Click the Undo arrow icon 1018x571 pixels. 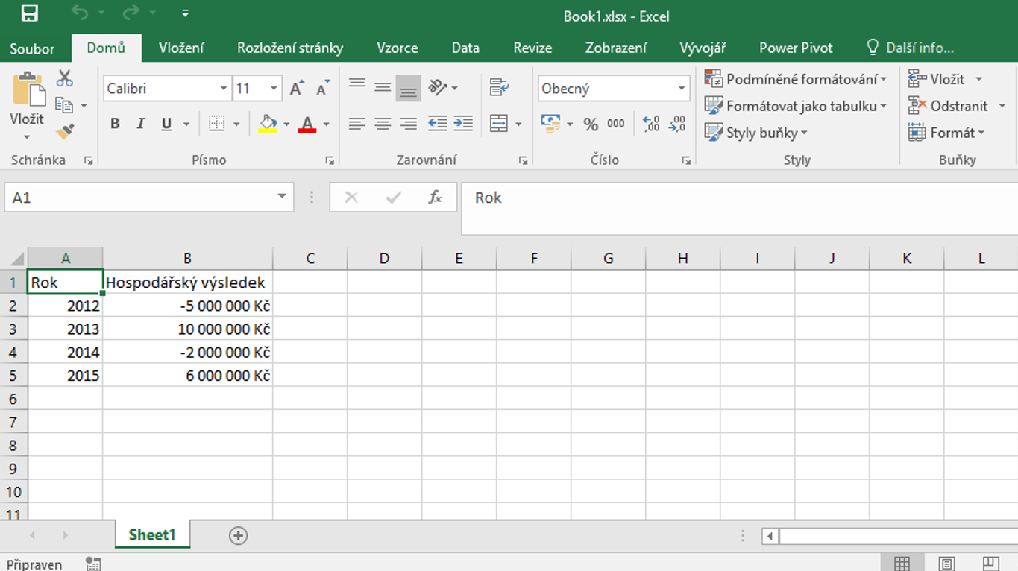(x=80, y=13)
